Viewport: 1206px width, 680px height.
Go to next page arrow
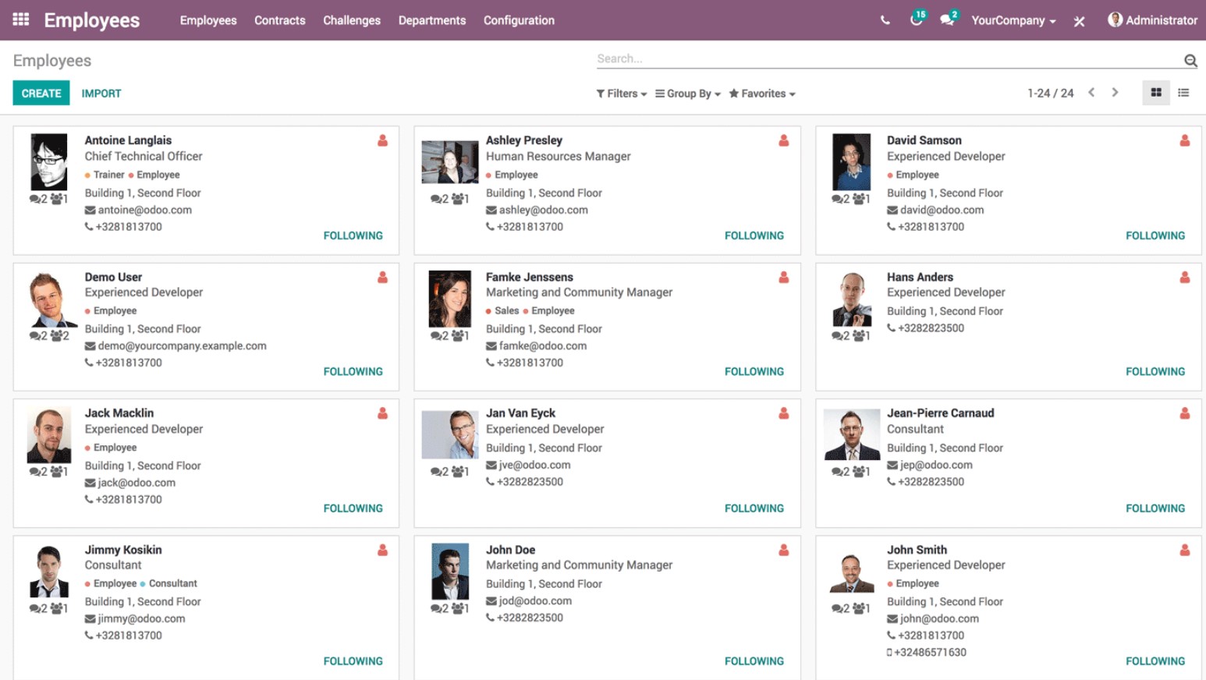pyautogui.click(x=1115, y=93)
